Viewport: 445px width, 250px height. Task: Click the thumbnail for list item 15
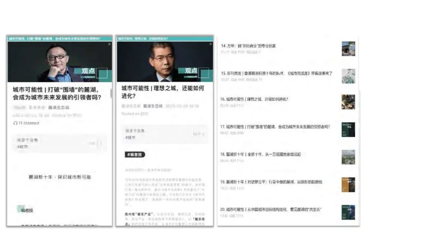(348, 76)
